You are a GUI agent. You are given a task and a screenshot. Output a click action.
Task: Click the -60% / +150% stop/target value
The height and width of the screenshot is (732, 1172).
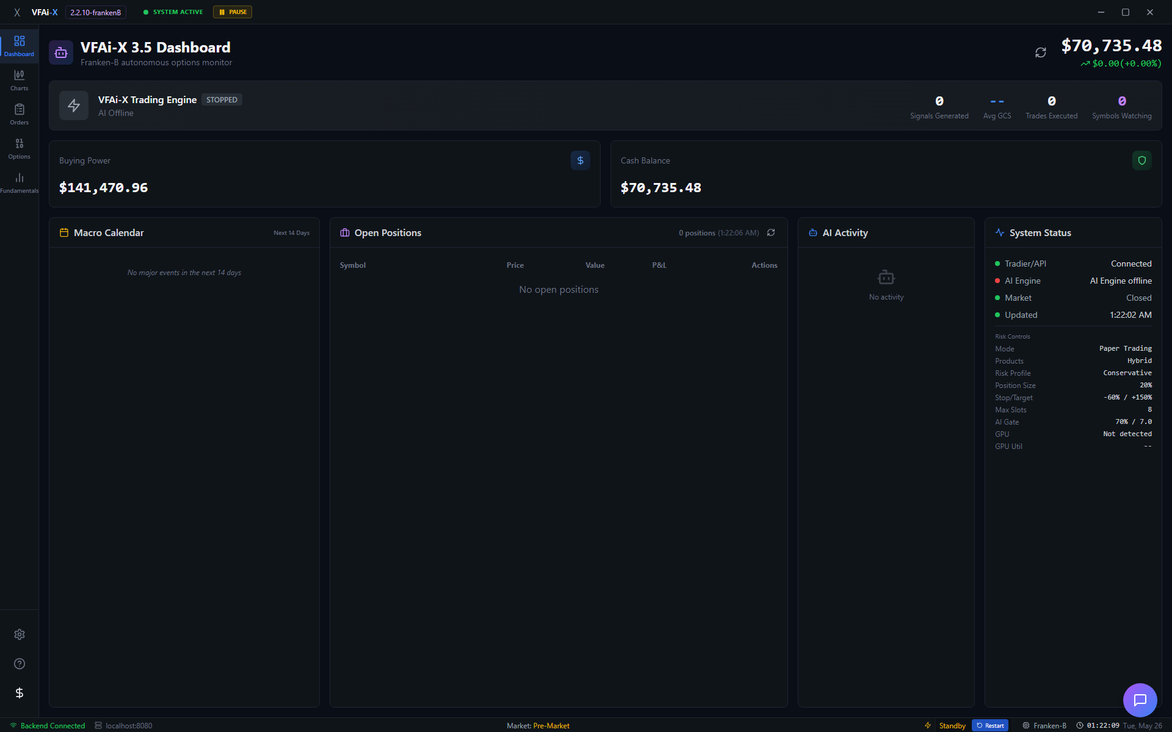pos(1127,397)
